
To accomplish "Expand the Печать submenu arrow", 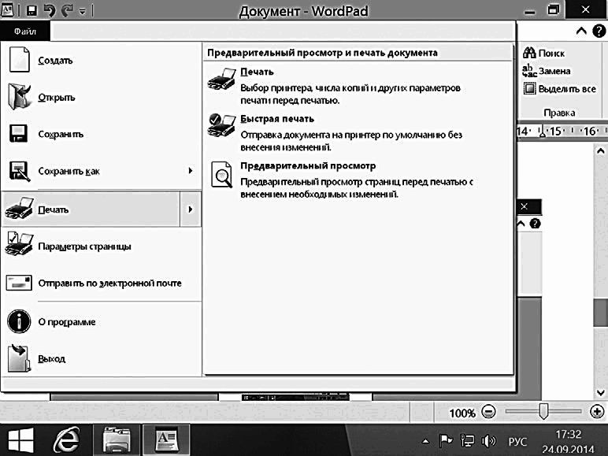I will pos(191,209).
